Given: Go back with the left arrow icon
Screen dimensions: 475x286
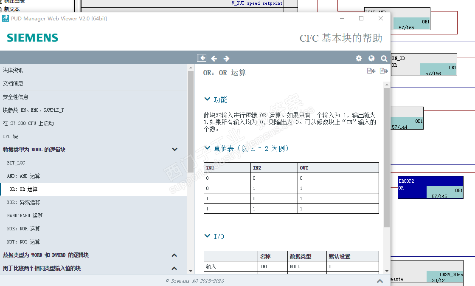Looking at the screenshot, I should point(214,58).
